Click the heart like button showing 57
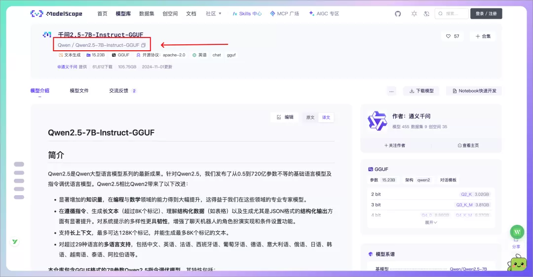The height and width of the screenshot is (277, 533). tap(453, 36)
